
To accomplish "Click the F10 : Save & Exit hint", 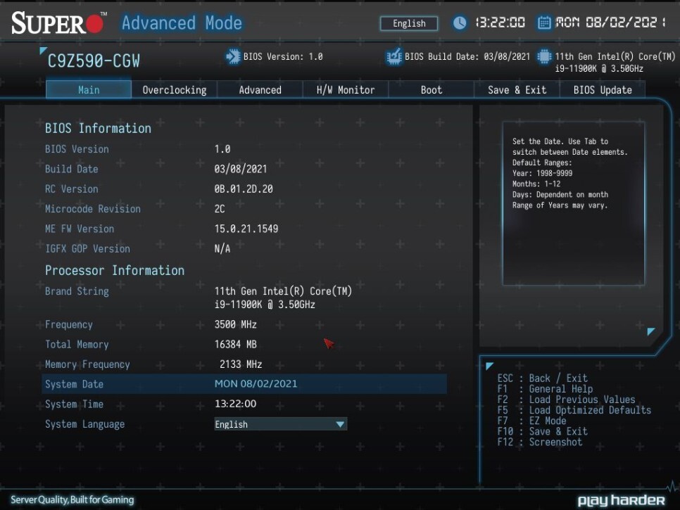I will [542, 431].
